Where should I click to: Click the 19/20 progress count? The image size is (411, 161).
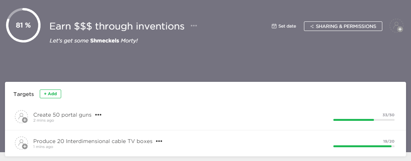pos(388,141)
